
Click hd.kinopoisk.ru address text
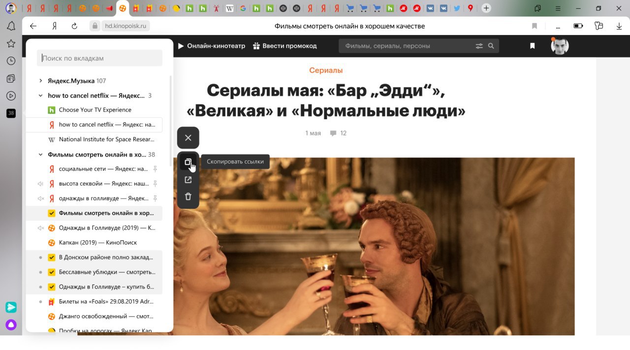click(x=126, y=26)
